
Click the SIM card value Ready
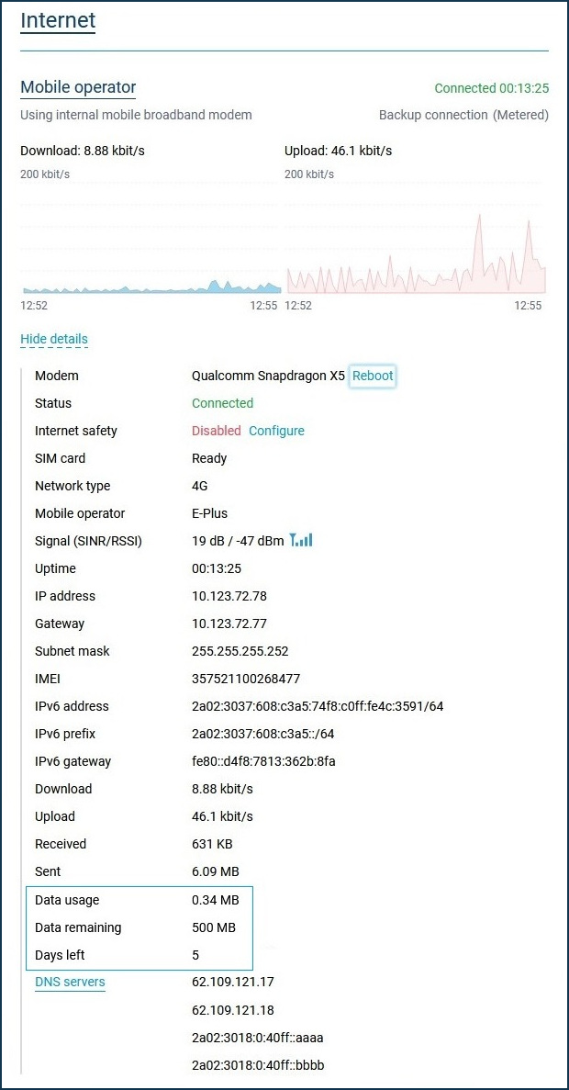(x=209, y=459)
